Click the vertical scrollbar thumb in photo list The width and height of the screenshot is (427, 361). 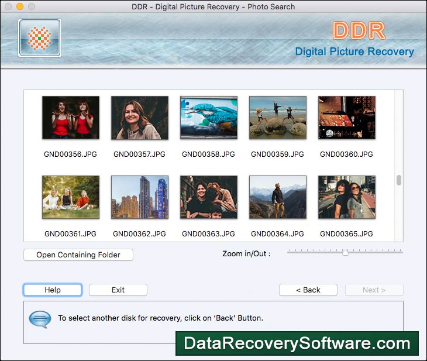click(x=399, y=180)
